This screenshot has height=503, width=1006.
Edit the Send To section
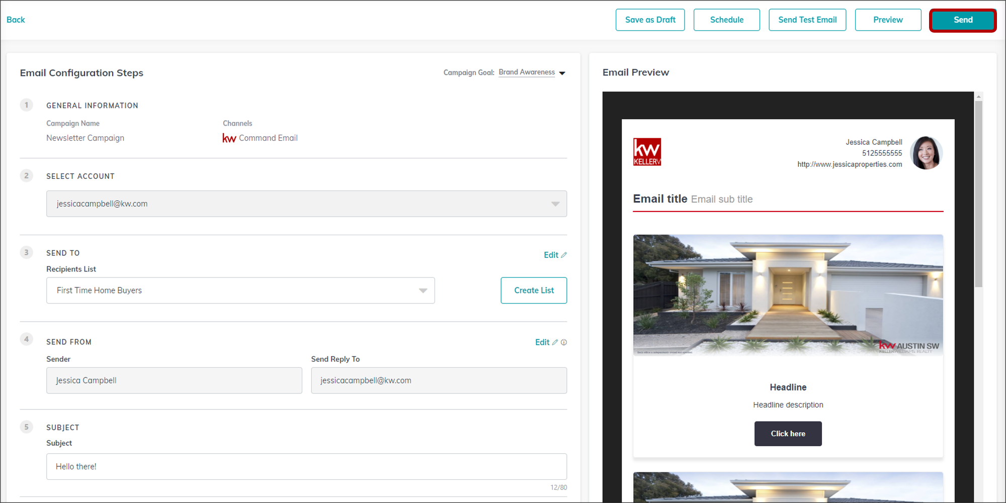555,255
